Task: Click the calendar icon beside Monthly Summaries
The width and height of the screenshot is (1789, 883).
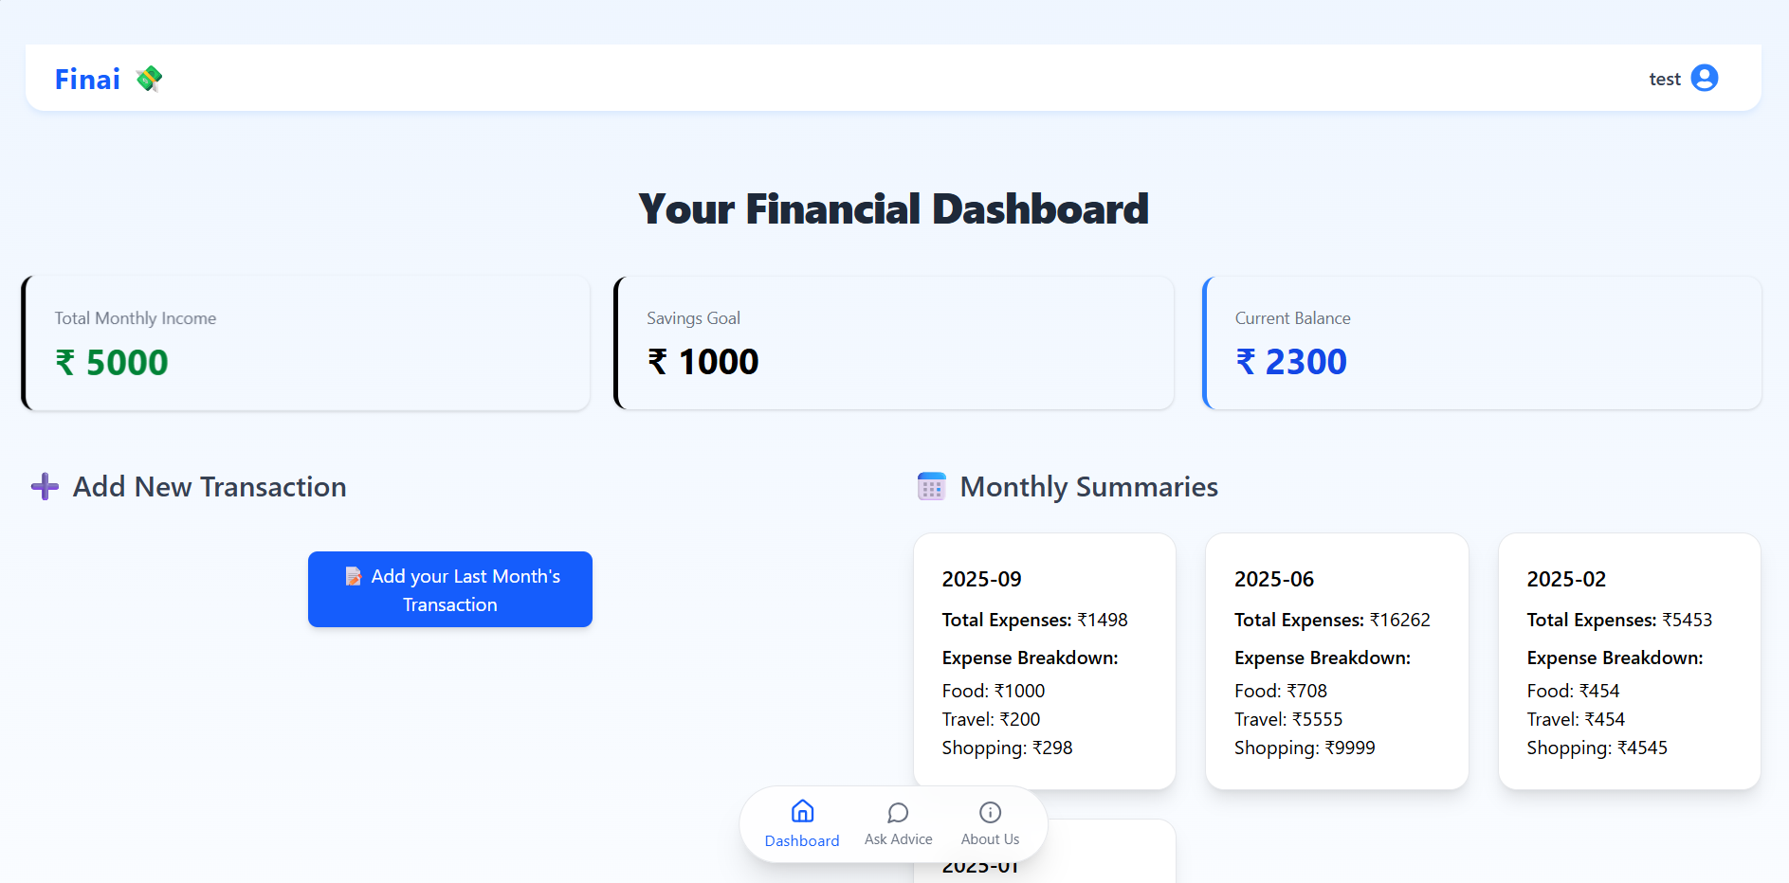Action: pyautogui.click(x=931, y=485)
